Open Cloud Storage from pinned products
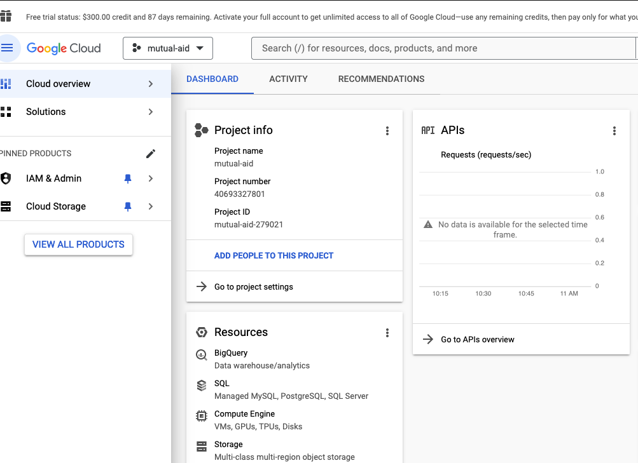Viewport: 638px width, 463px height. 56,206
